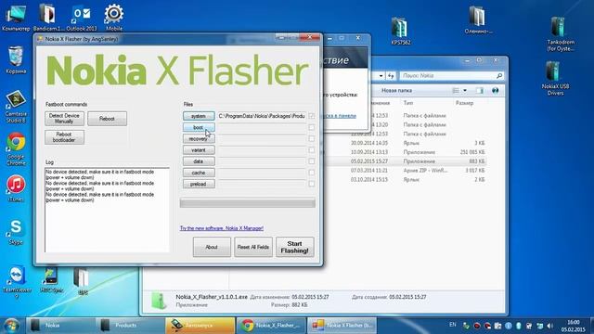Viewport: 594px width, 334px height.
Task: Select the Архив ZIP - WinRAR row
Action: click(406, 171)
